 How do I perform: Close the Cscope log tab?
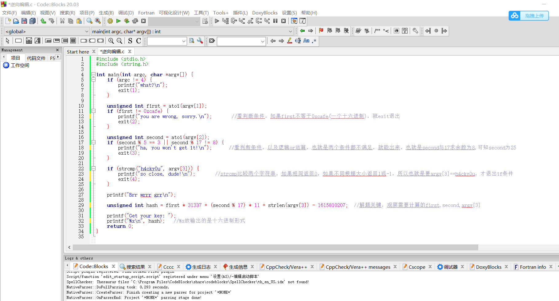pos(430,267)
